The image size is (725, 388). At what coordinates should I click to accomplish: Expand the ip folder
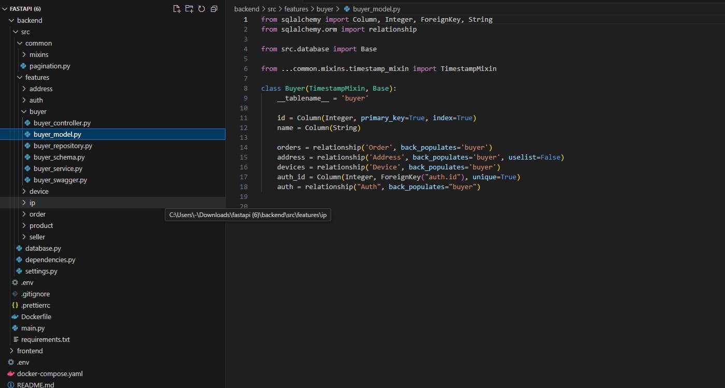tap(24, 203)
